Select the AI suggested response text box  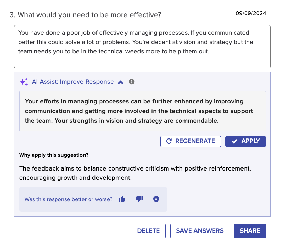(x=143, y=111)
